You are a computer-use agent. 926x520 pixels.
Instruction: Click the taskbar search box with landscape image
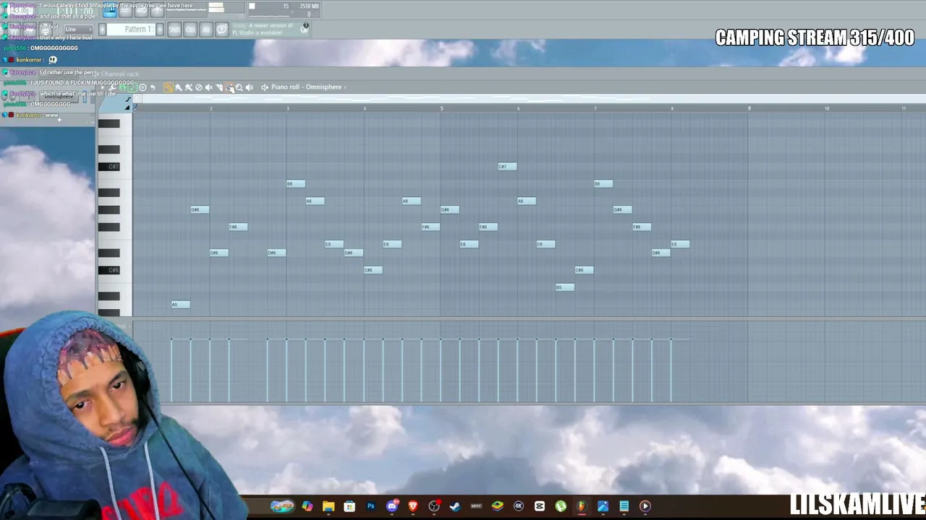(x=282, y=506)
